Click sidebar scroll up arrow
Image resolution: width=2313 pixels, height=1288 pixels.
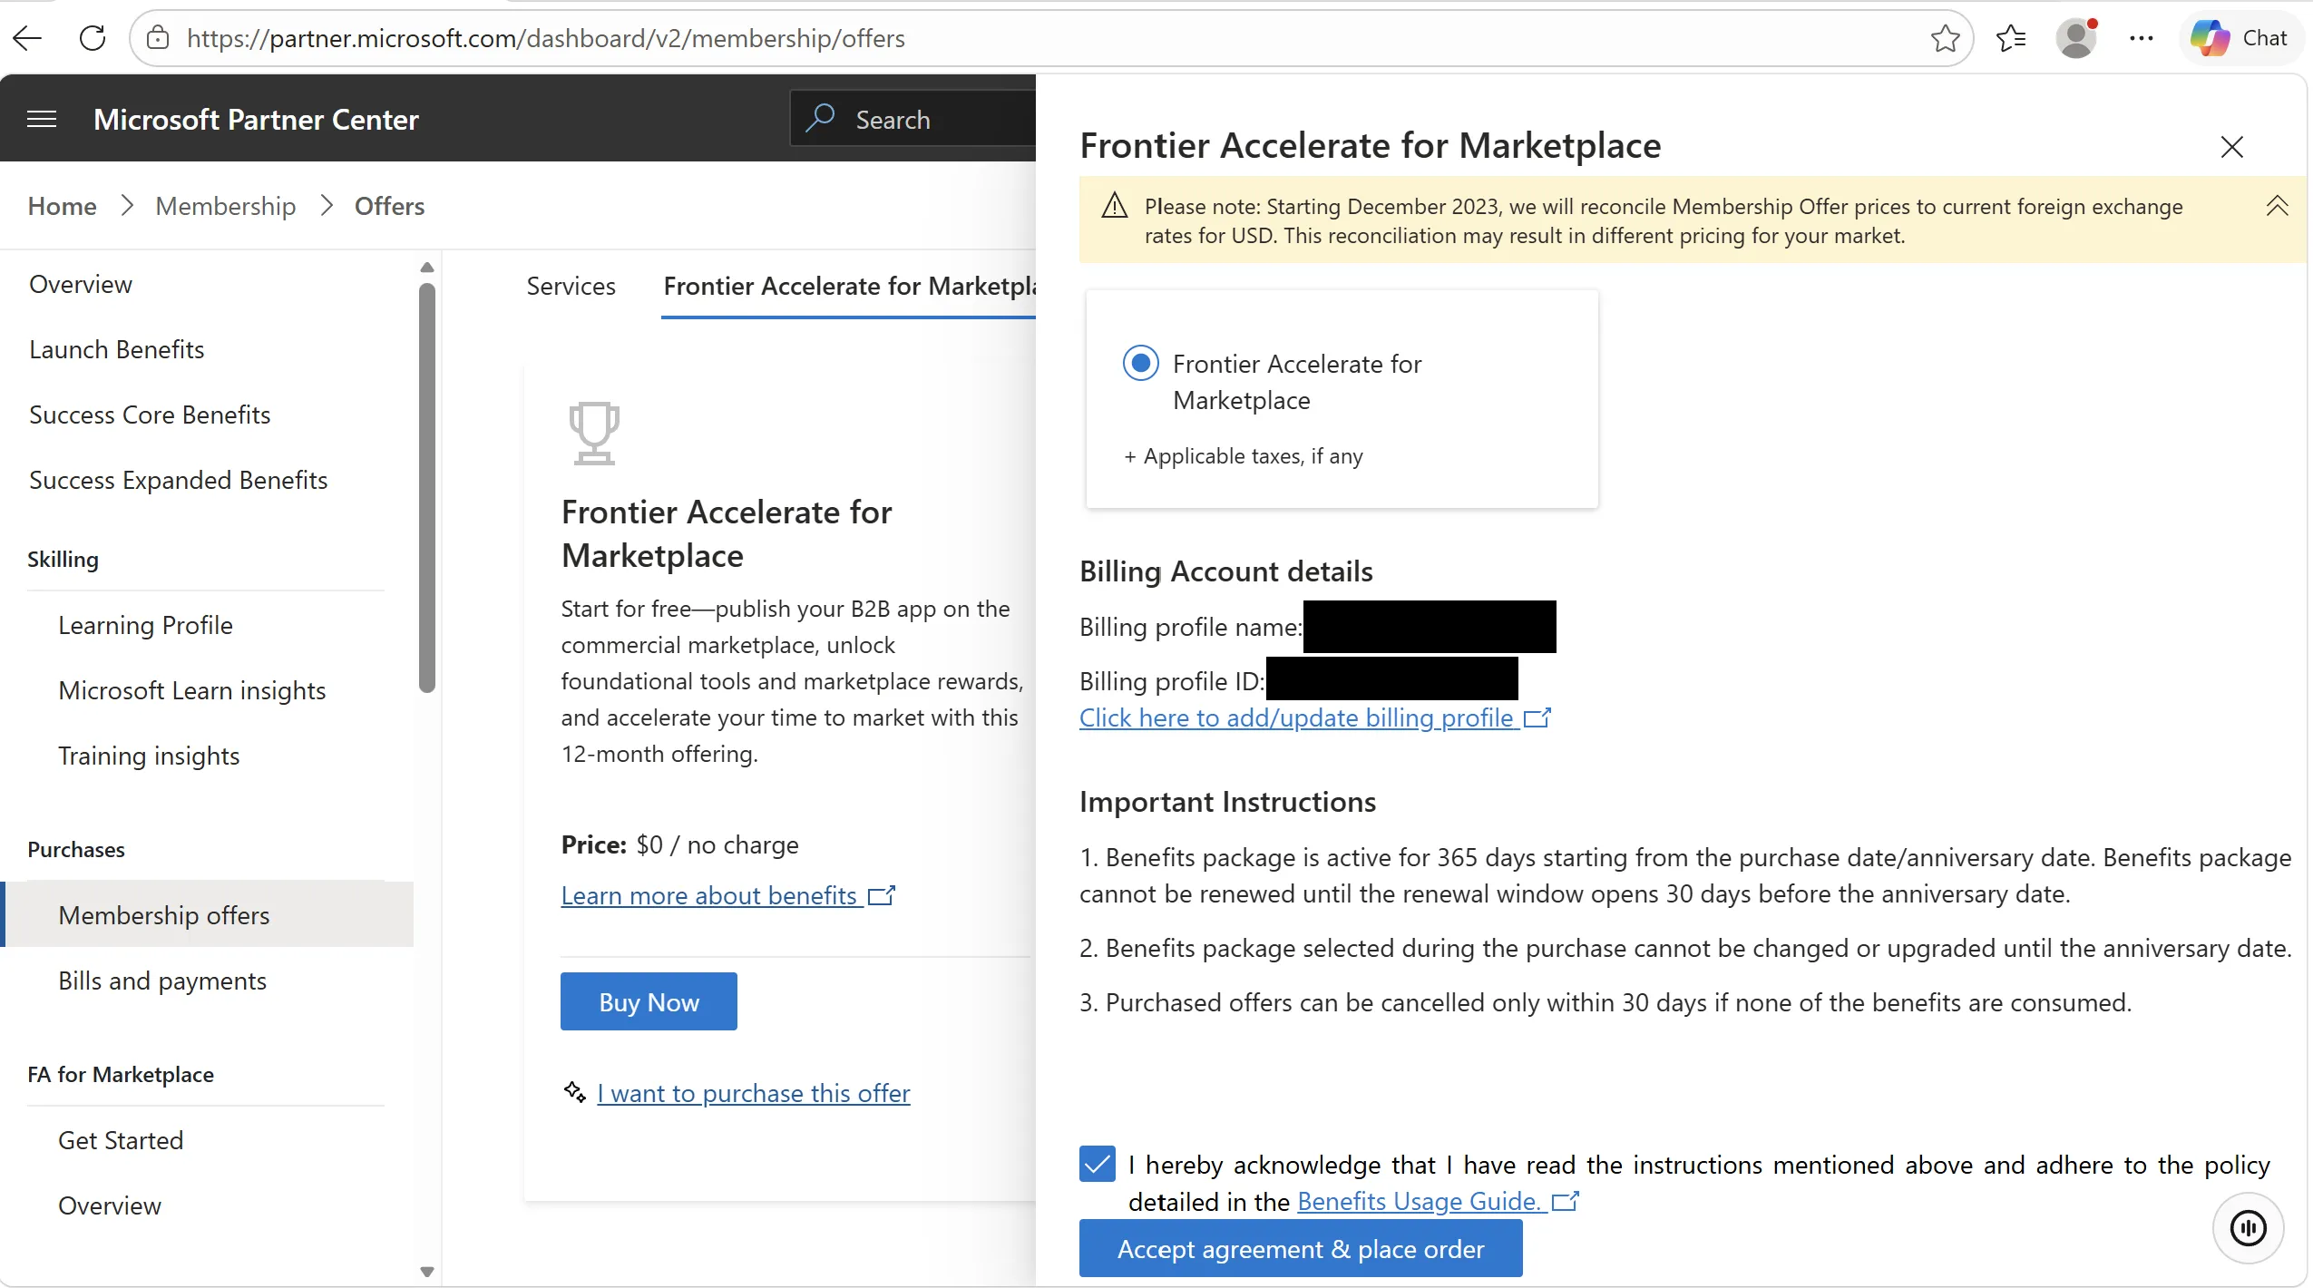427,268
